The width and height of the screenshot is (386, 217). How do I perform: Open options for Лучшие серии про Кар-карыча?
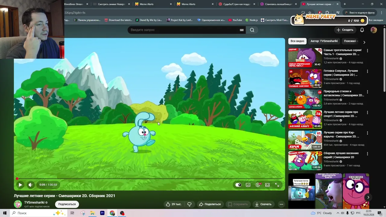367,133
